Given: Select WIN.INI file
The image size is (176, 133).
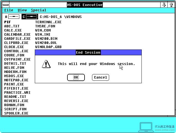Looking at the screenshot, I should click(43, 35).
